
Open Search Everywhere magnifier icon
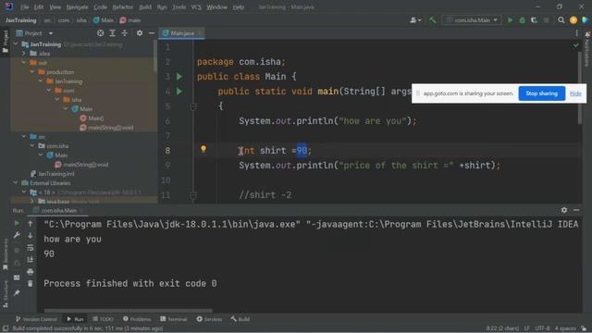point(561,20)
